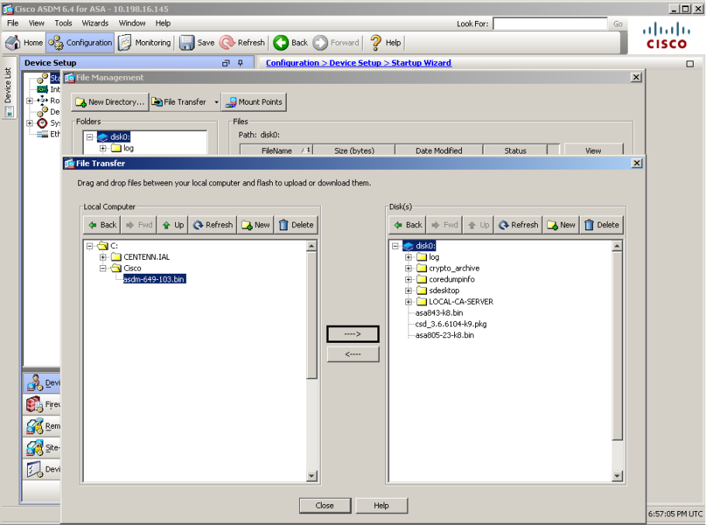The width and height of the screenshot is (706, 525).
Task: Expand the CENTENN.IAL folder
Action: pos(103,257)
